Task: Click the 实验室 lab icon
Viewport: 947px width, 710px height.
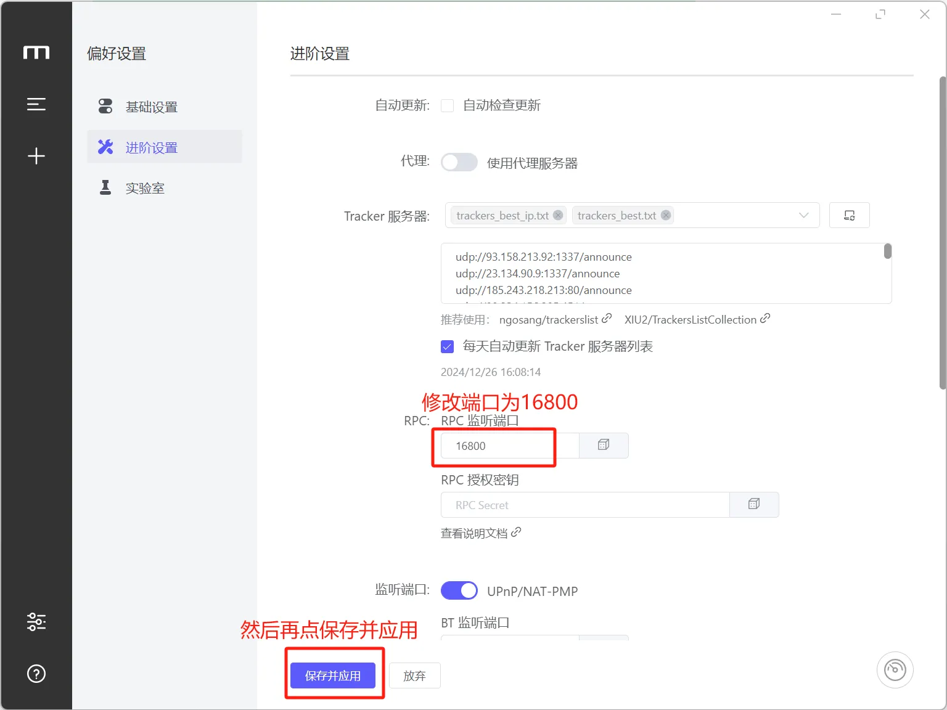Action: coord(105,187)
